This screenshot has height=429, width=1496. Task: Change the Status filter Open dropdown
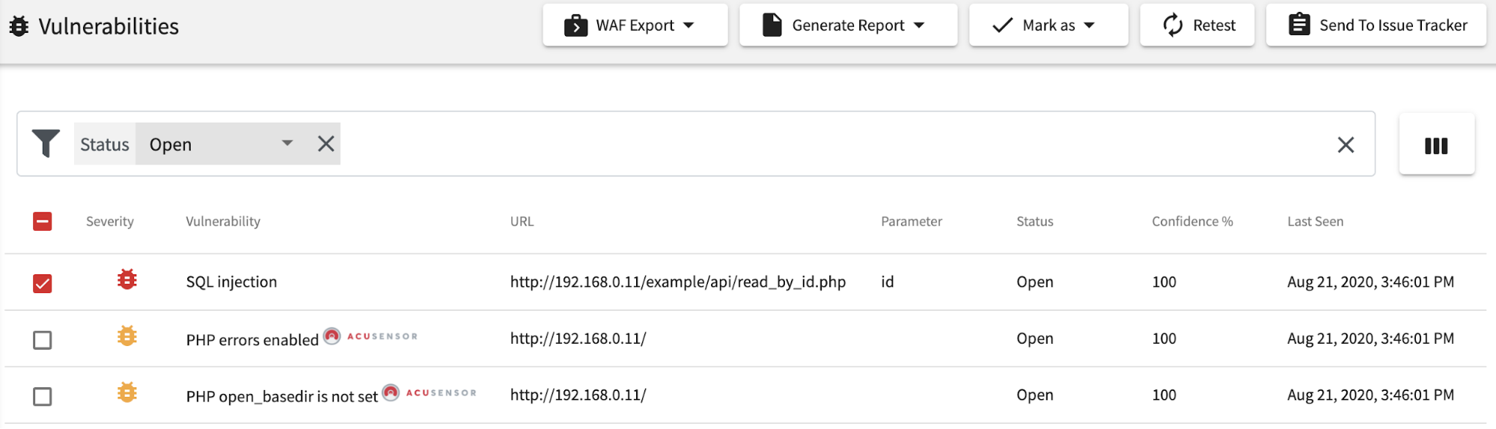(x=221, y=144)
